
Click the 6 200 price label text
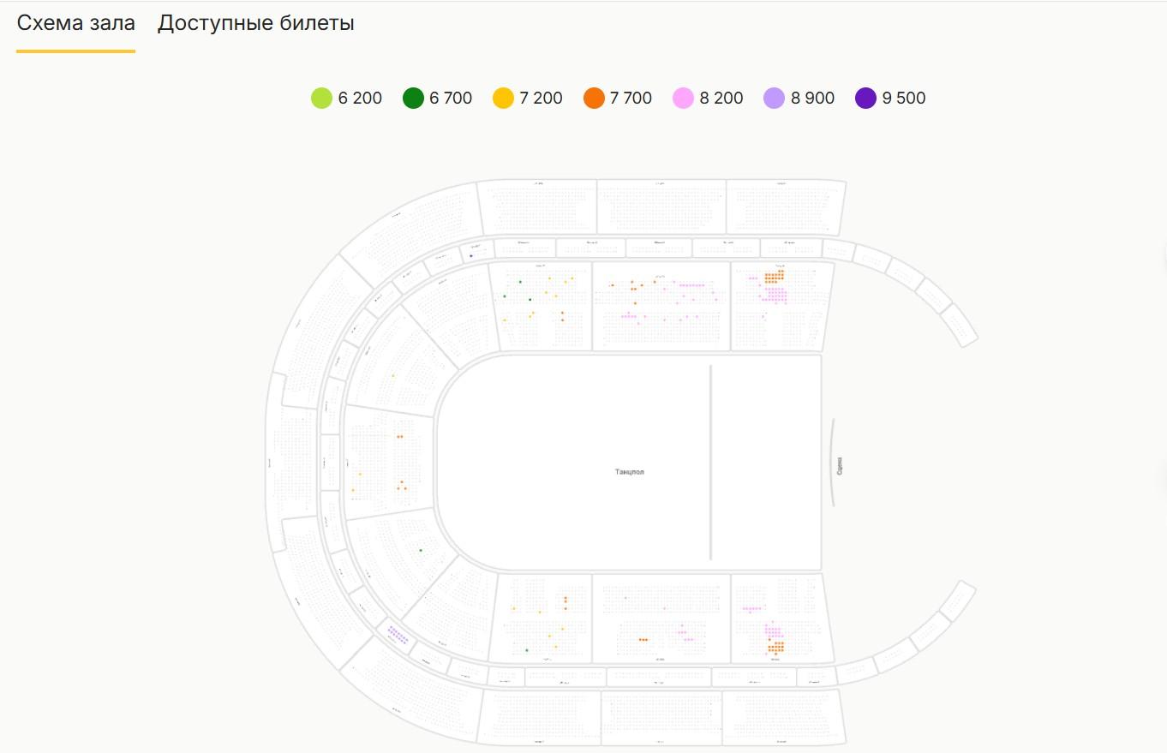(x=360, y=99)
